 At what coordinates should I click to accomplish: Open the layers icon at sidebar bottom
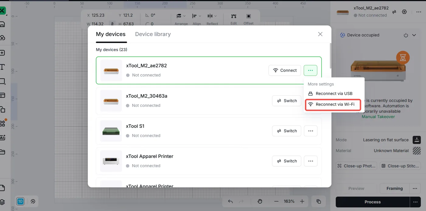click(2, 202)
